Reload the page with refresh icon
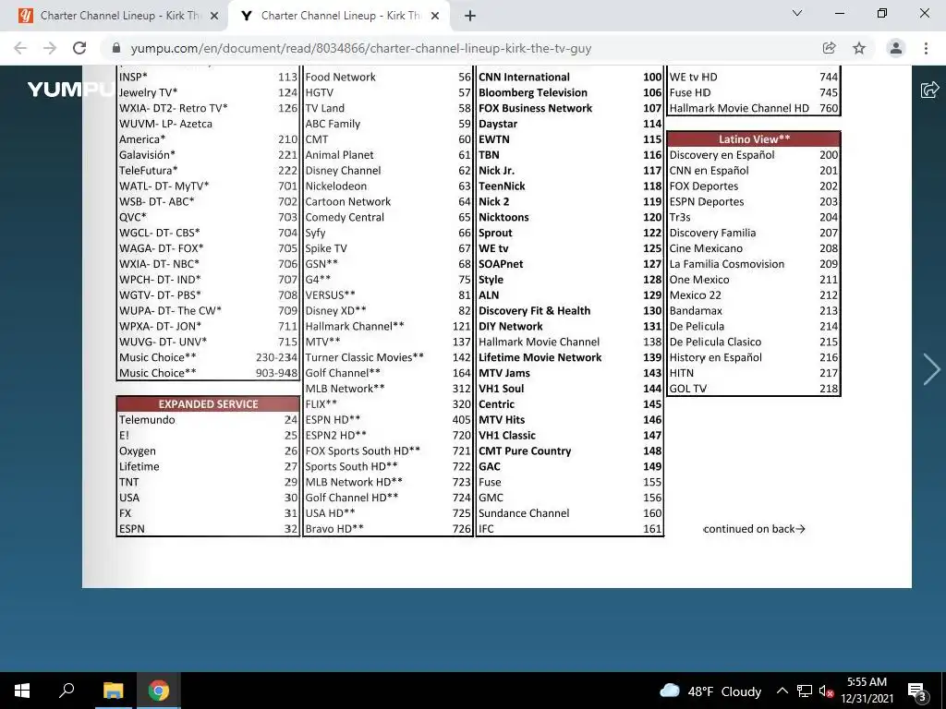The image size is (946, 709). click(79, 48)
